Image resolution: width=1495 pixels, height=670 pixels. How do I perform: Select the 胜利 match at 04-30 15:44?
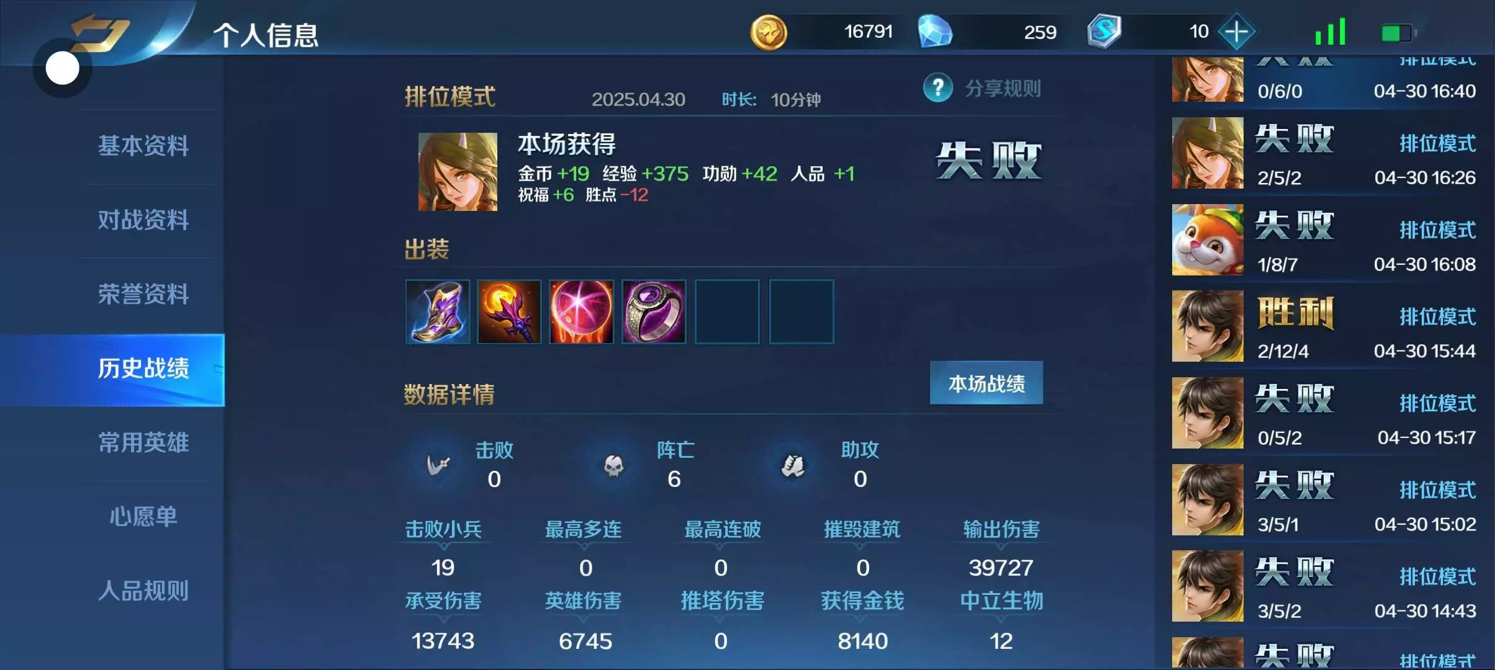(x=1324, y=327)
